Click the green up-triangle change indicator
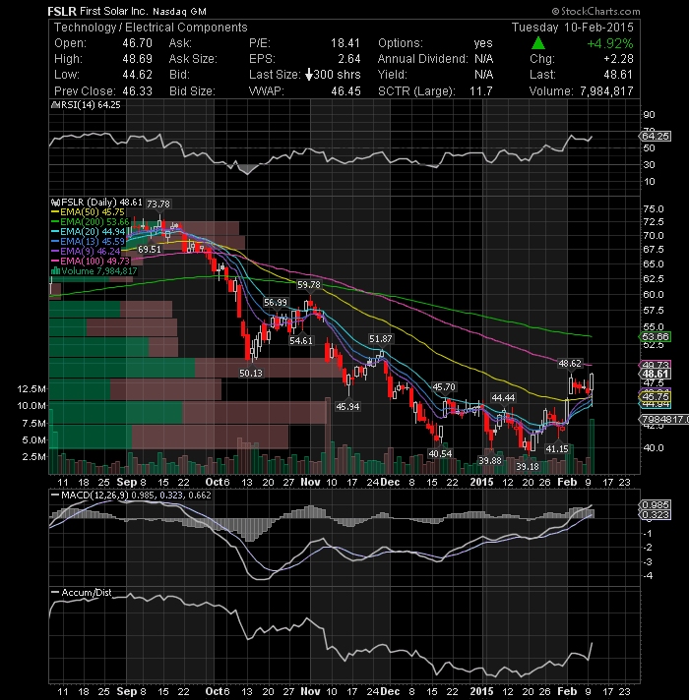The height and width of the screenshot is (700, 689). (538, 43)
